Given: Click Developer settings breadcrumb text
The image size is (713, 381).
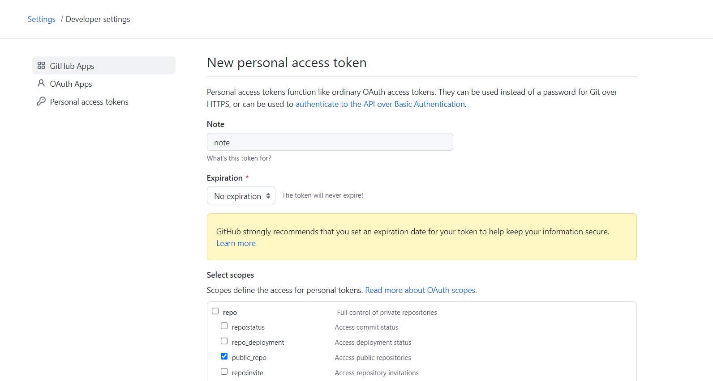Looking at the screenshot, I should point(98,19).
